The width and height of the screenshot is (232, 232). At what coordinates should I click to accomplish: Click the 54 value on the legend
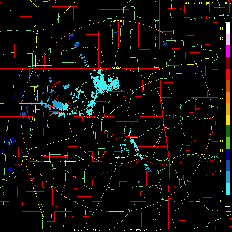[221, 59]
